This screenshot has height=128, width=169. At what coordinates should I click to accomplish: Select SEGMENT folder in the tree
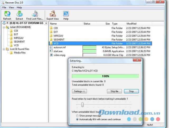tap(19, 42)
